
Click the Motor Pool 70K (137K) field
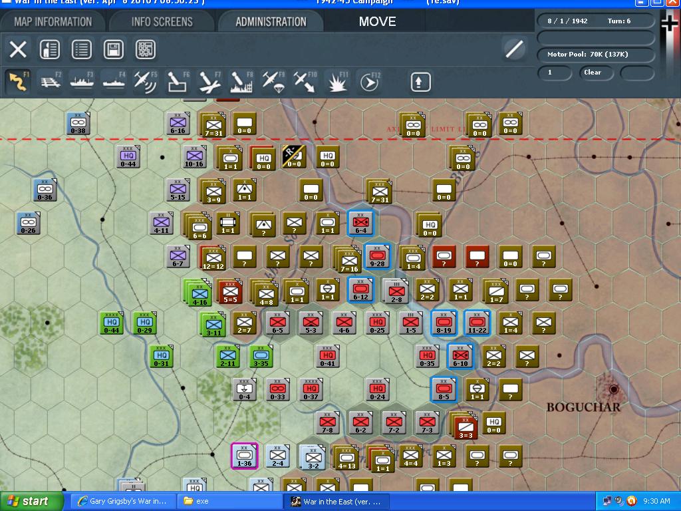click(x=596, y=55)
